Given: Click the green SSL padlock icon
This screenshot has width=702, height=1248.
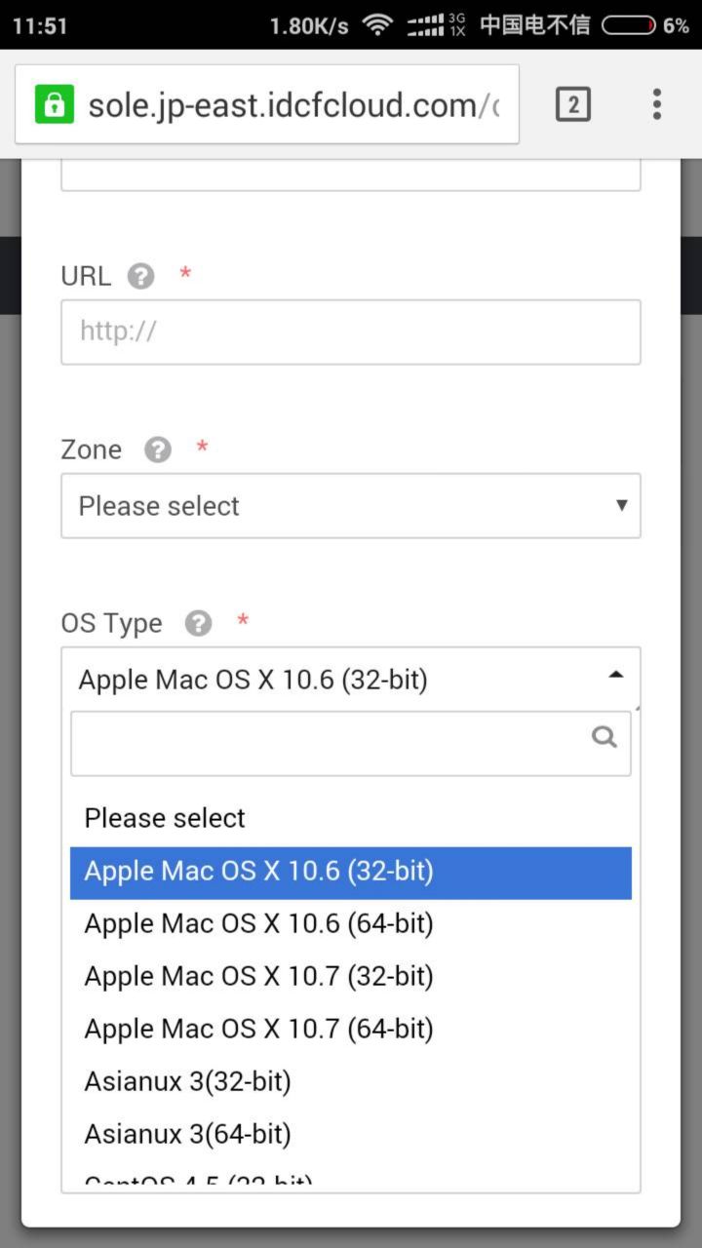Looking at the screenshot, I should (x=55, y=103).
